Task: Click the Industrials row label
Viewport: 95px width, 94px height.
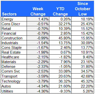Action: (x=14, y=43)
